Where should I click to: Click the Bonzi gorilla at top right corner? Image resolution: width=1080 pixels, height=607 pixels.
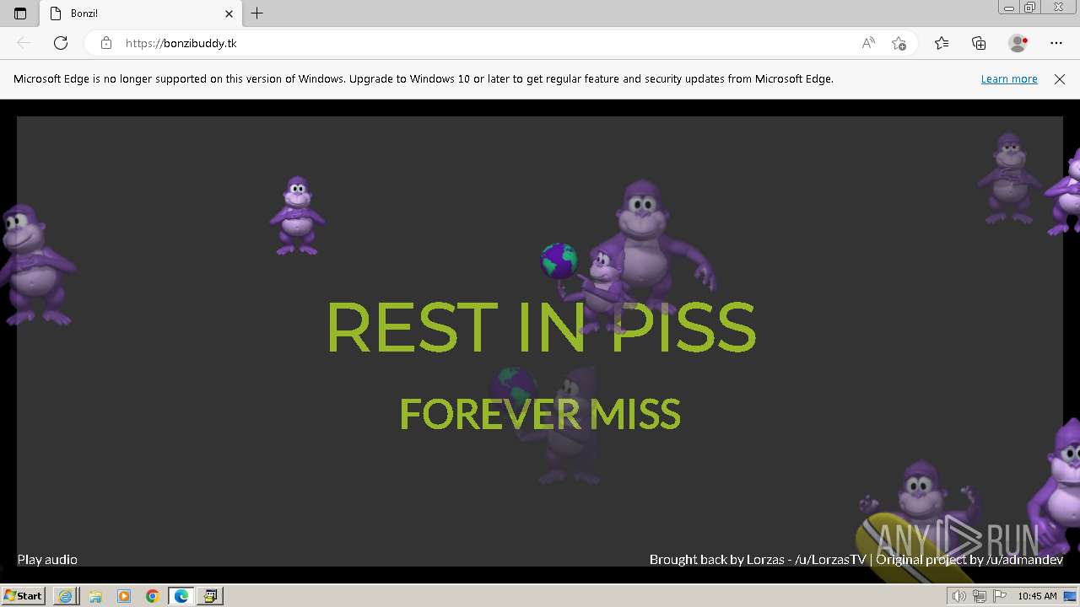click(1009, 177)
